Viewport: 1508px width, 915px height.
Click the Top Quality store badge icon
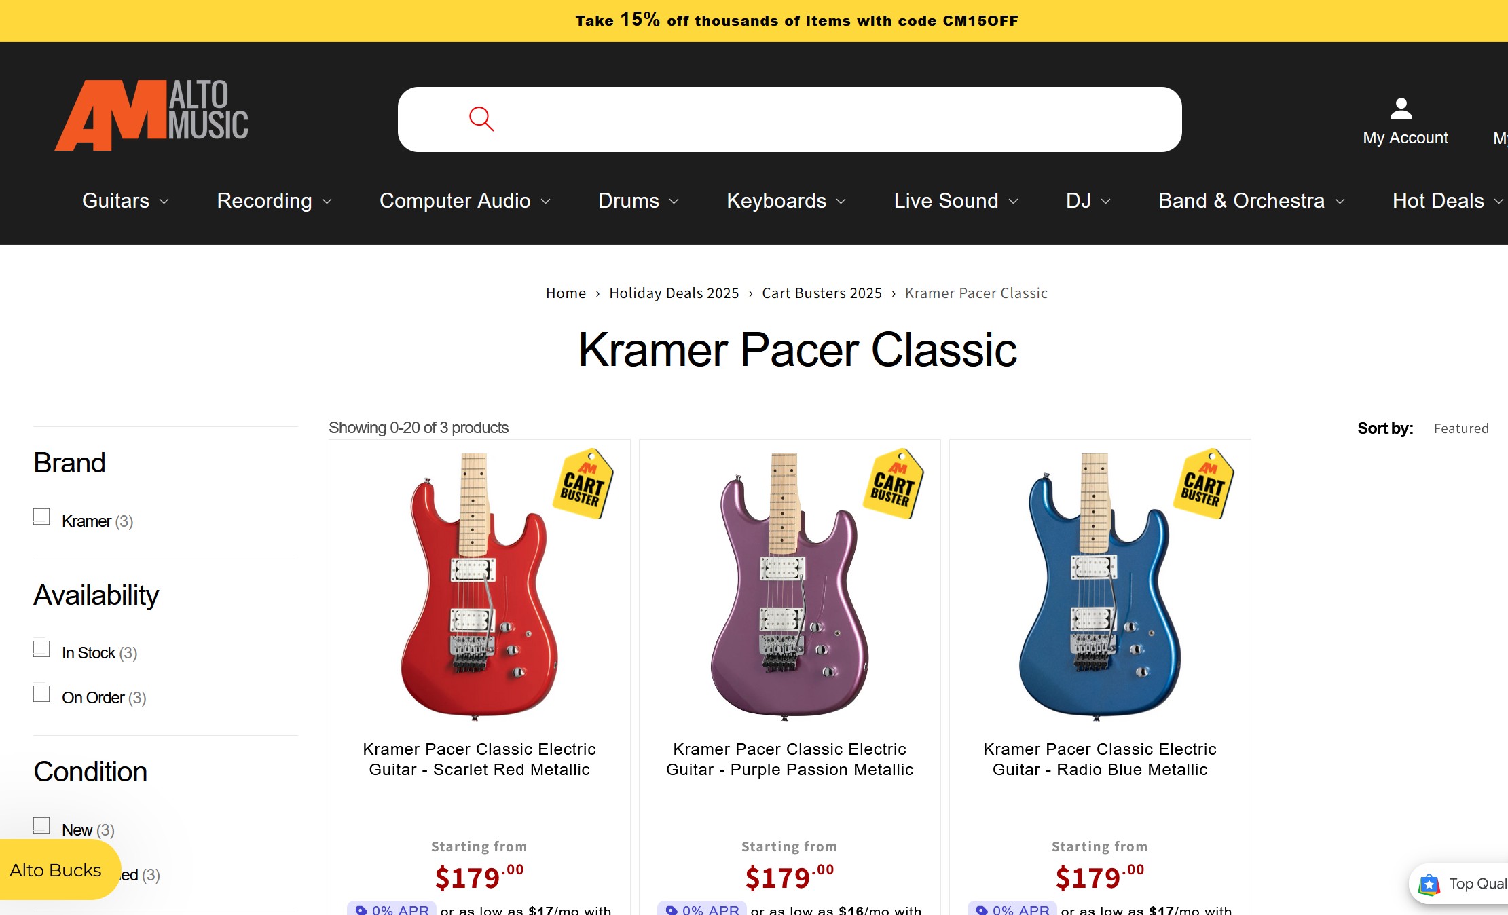click(1429, 884)
